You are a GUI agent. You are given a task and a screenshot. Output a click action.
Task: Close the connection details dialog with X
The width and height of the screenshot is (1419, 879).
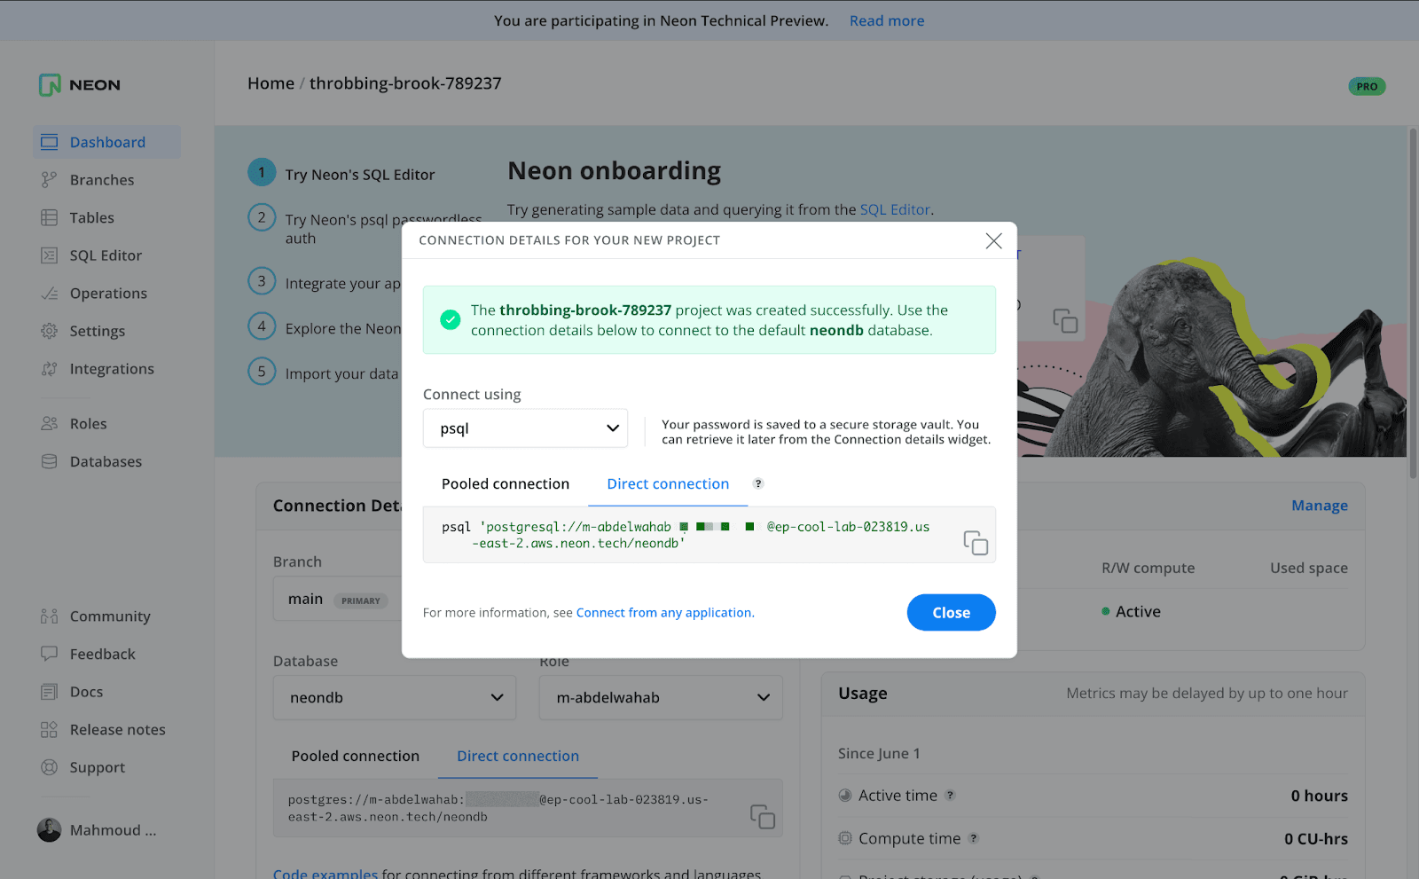(x=993, y=240)
